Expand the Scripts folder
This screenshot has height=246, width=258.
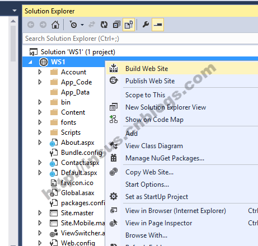pyautogui.click(x=40, y=133)
